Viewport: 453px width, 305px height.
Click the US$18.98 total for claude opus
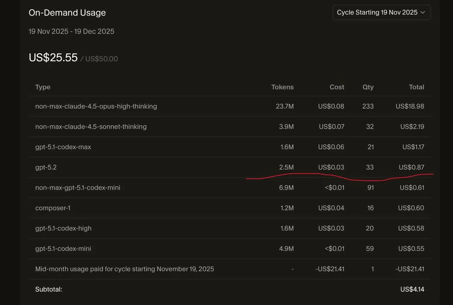click(410, 106)
